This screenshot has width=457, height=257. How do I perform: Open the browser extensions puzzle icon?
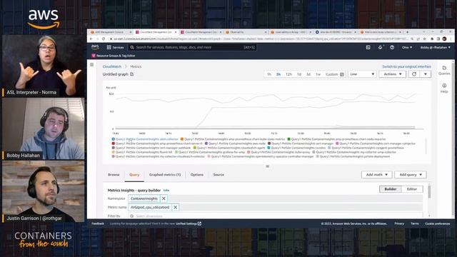coord(432,39)
